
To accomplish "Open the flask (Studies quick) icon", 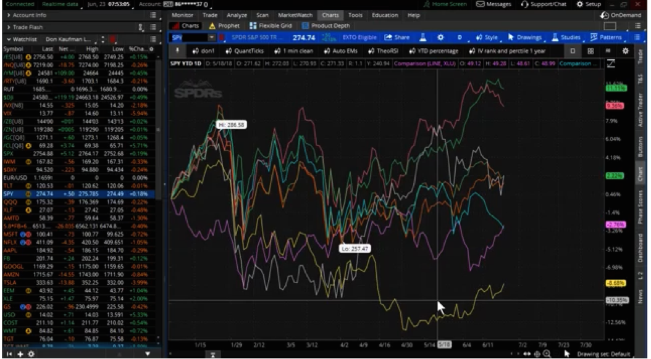I will [423, 38].
